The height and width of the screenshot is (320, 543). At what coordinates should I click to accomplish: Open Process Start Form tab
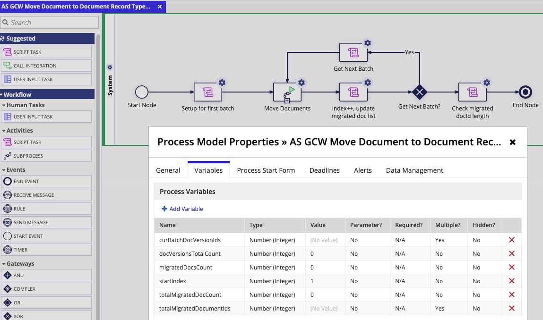(x=266, y=170)
